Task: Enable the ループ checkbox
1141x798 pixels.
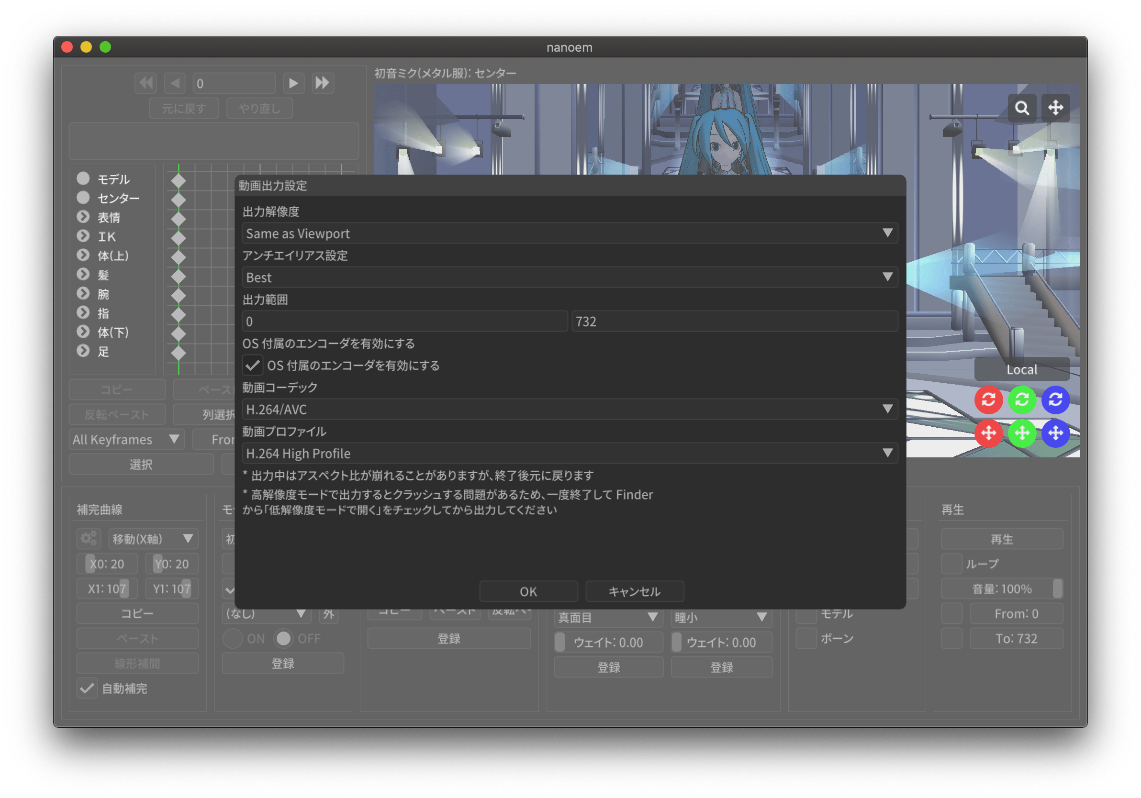Action: [x=951, y=564]
